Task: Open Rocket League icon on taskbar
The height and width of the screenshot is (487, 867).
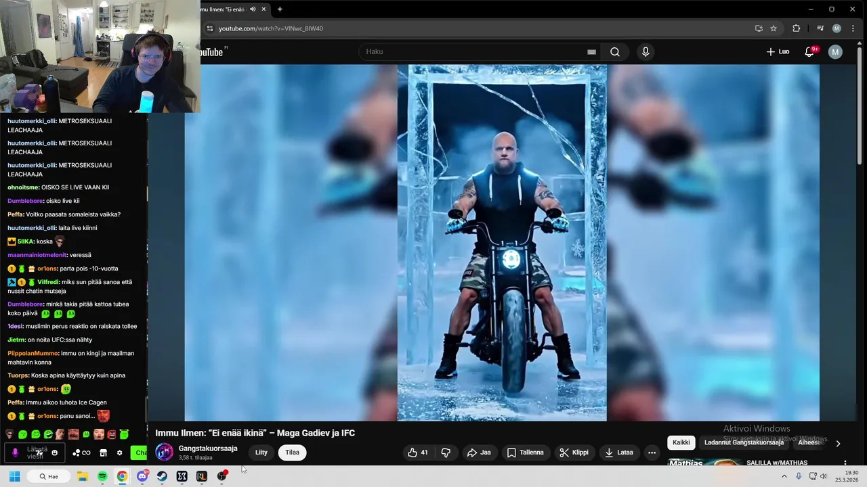Action: click(201, 476)
